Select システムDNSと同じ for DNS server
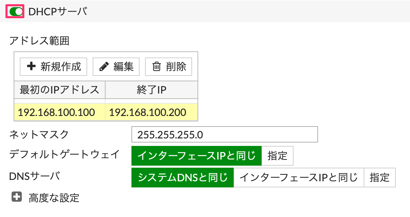The width and height of the screenshot is (410, 217). 183,177
